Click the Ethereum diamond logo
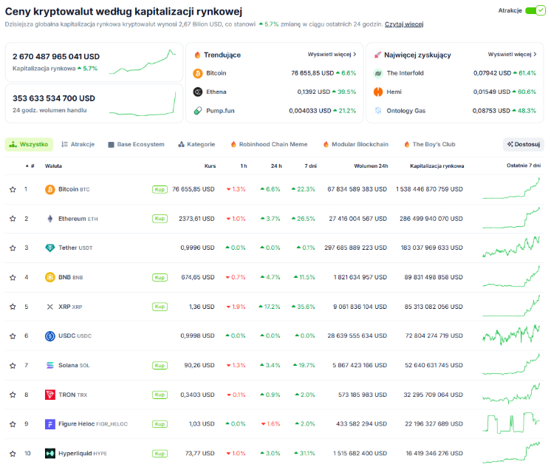This screenshot has height=470, width=551. 50,219
